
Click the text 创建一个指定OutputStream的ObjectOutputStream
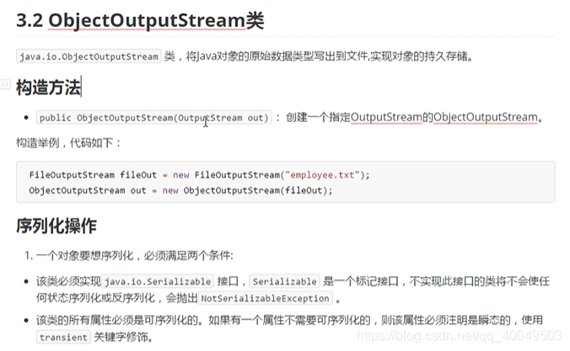(414, 117)
